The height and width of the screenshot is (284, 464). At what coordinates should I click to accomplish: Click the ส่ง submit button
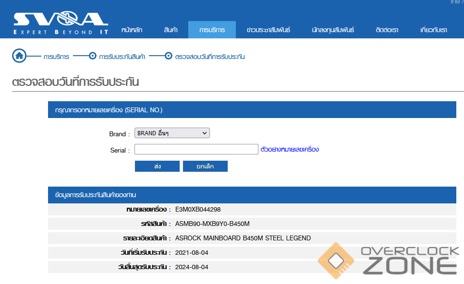click(x=157, y=166)
